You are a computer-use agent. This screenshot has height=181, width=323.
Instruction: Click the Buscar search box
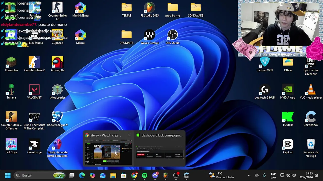click(x=40, y=175)
